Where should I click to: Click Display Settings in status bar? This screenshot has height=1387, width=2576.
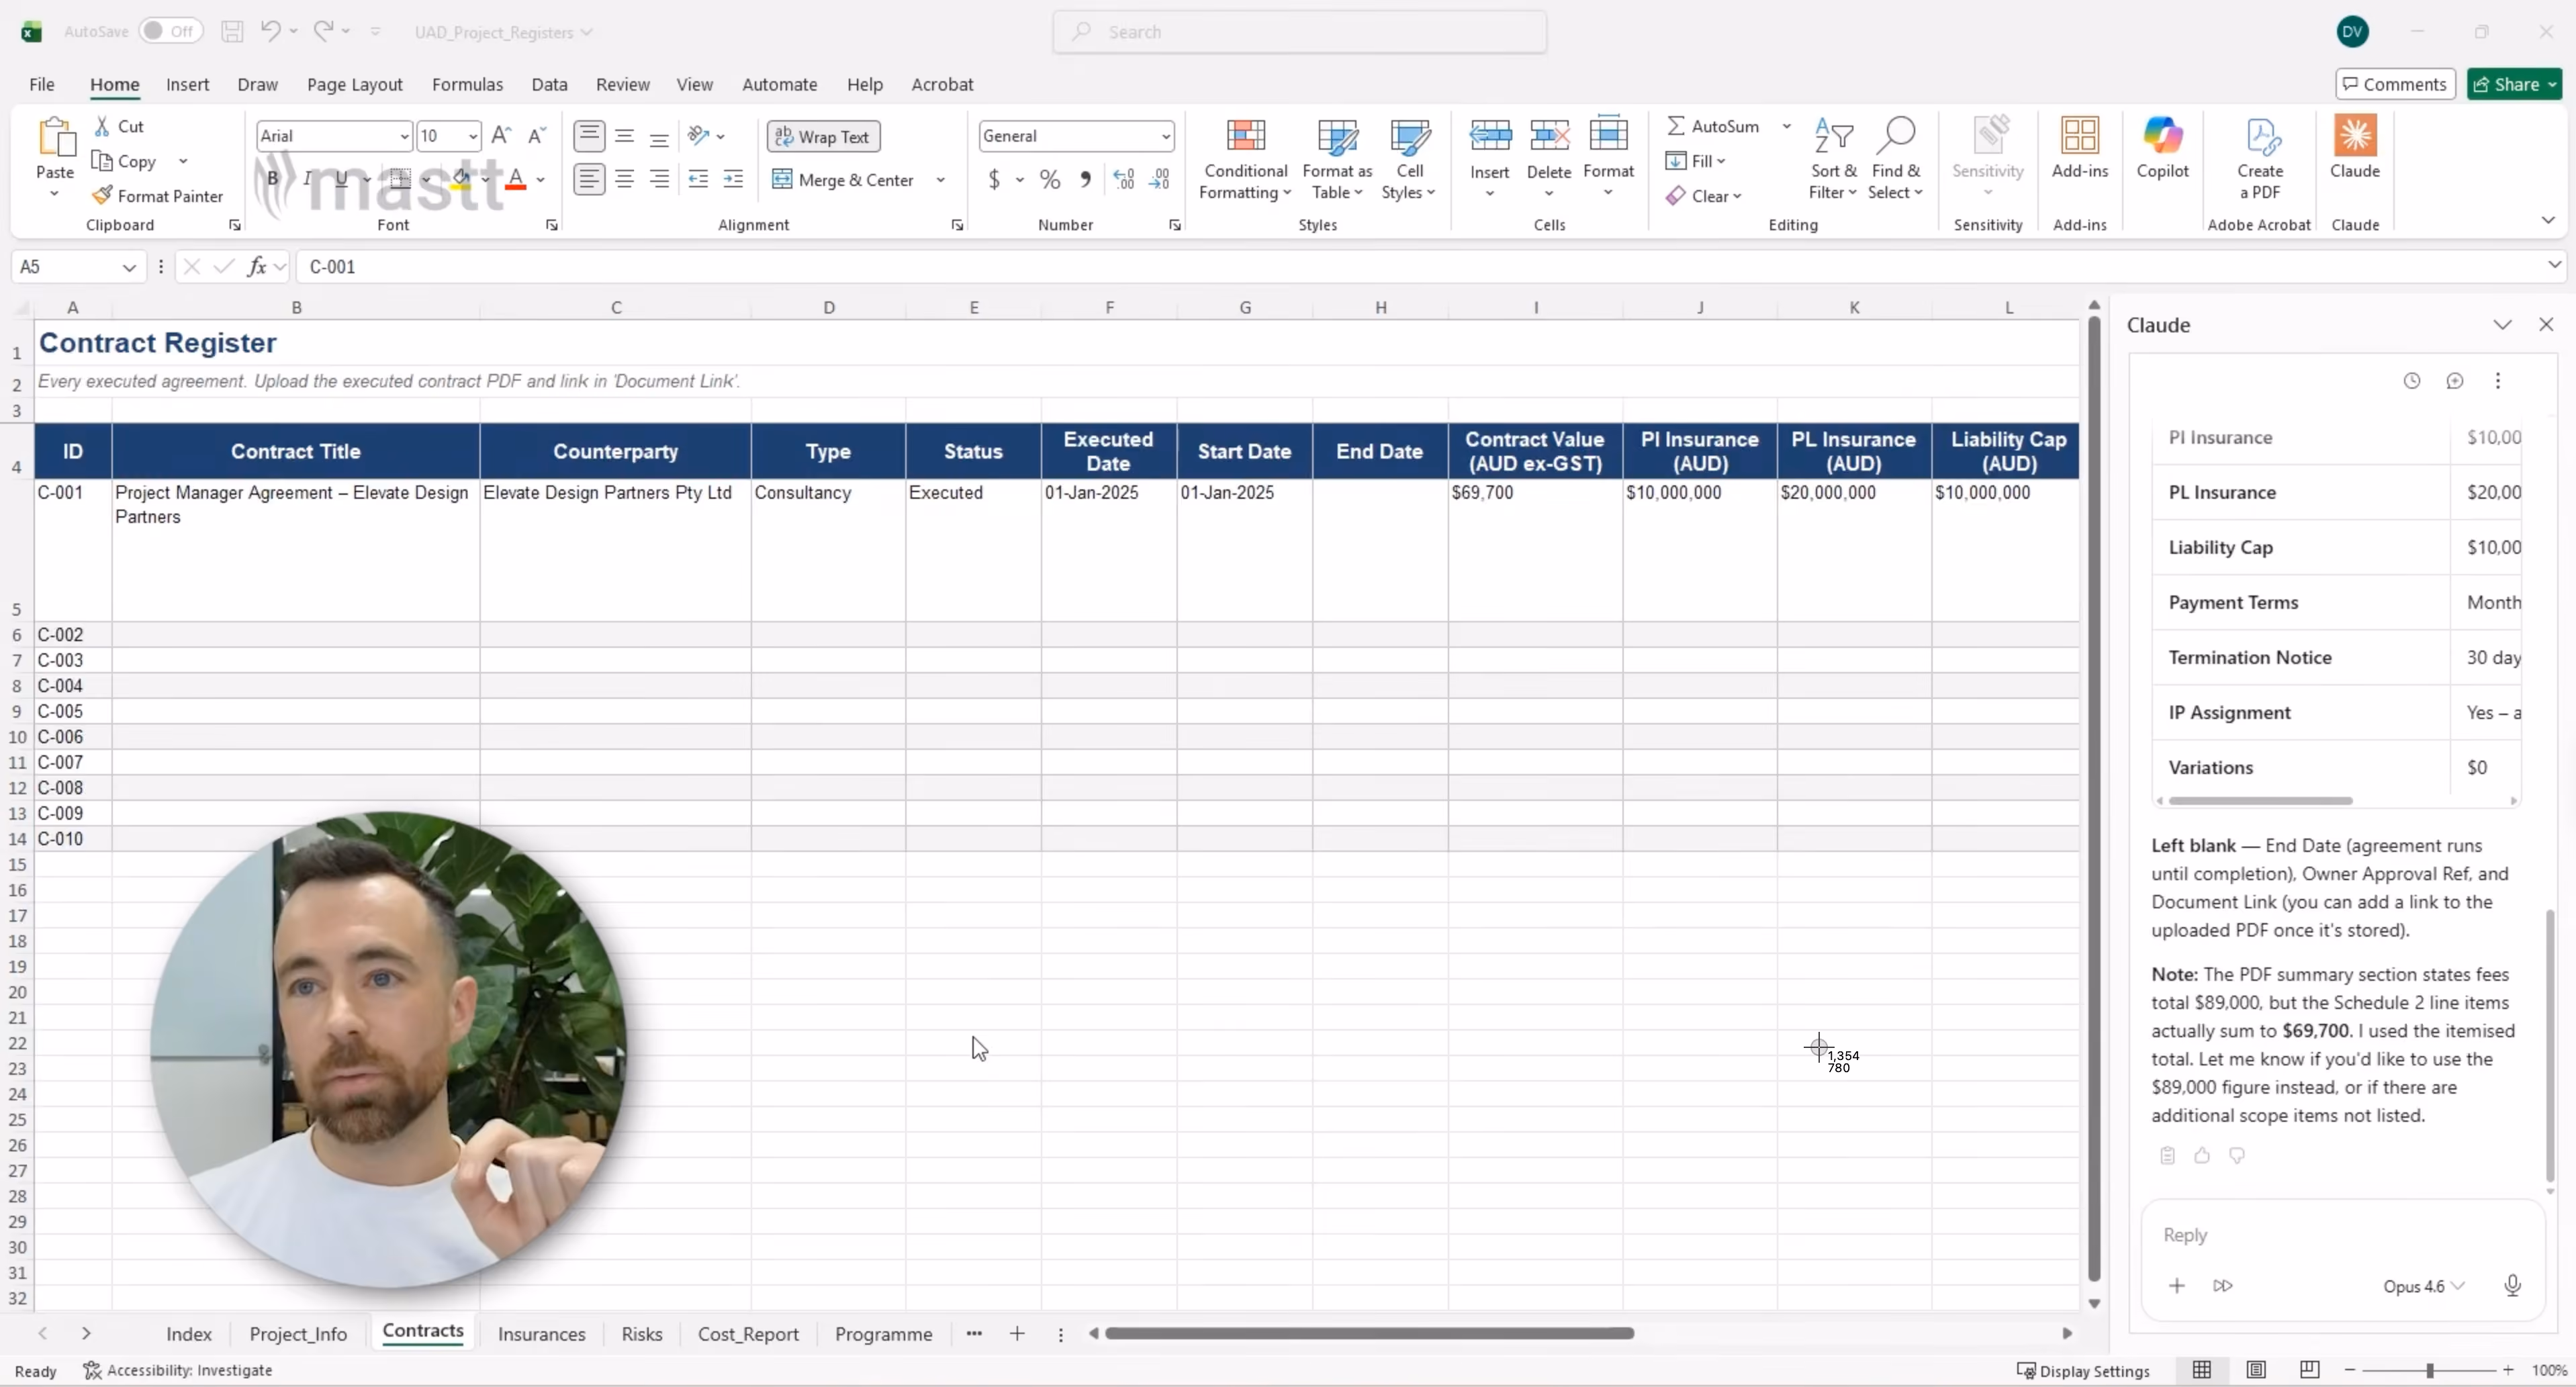pos(2083,1371)
